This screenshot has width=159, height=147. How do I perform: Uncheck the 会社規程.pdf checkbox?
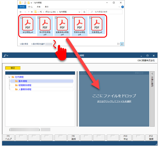tap(22, 17)
